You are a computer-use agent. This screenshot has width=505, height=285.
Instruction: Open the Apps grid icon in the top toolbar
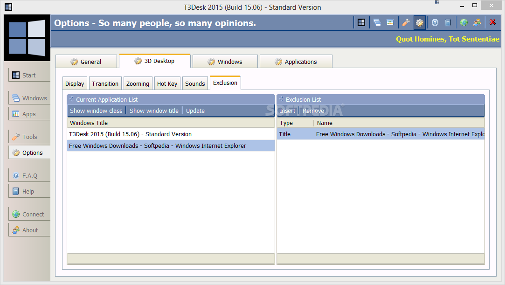pos(390,22)
